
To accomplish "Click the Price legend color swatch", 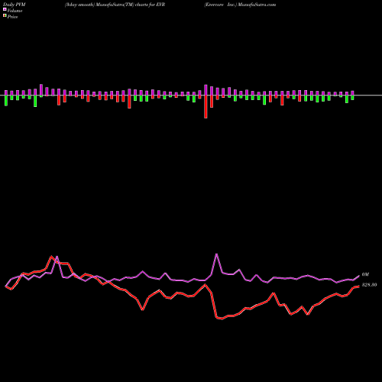I will point(5,15).
